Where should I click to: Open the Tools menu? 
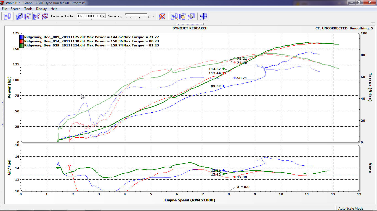tap(28, 9)
